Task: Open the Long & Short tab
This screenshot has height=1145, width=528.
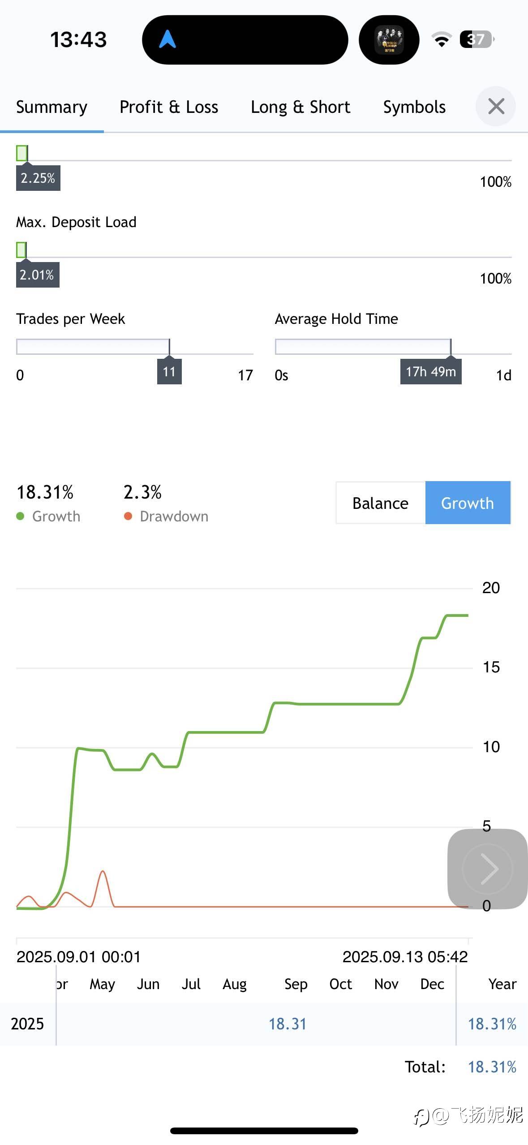Action: (300, 107)
